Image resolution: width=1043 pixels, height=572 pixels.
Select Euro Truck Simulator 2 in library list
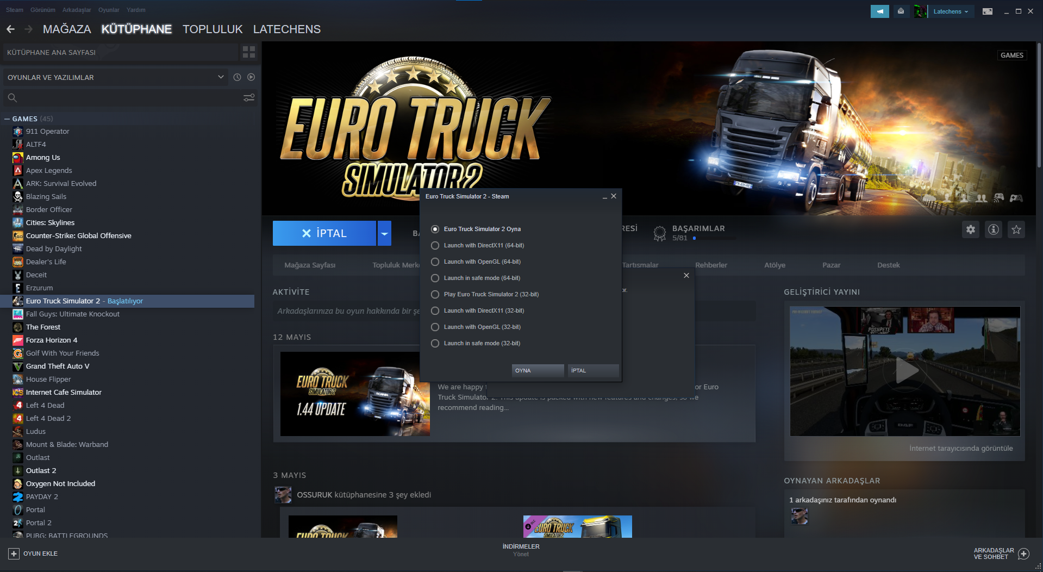coord(127,301)
